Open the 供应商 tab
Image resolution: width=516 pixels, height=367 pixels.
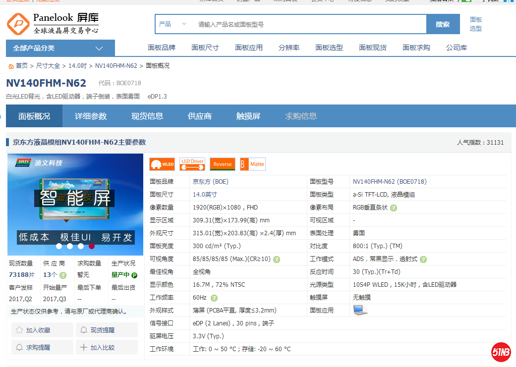click(199, 115)
